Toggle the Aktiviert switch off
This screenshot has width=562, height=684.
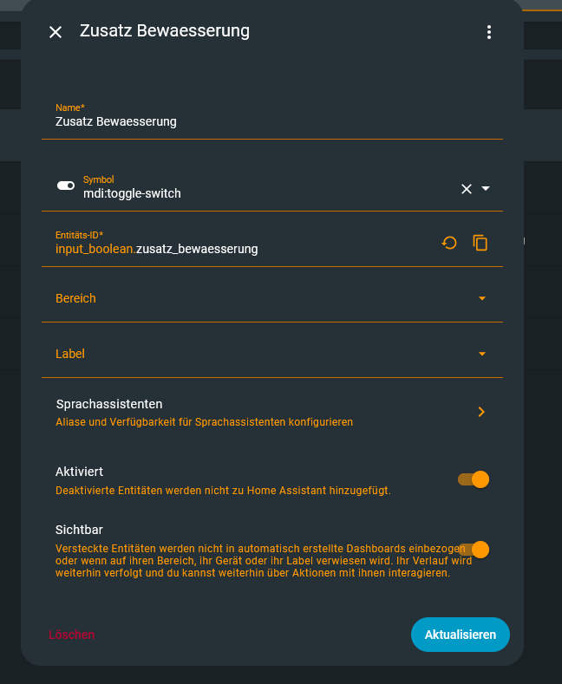[474, 479]
